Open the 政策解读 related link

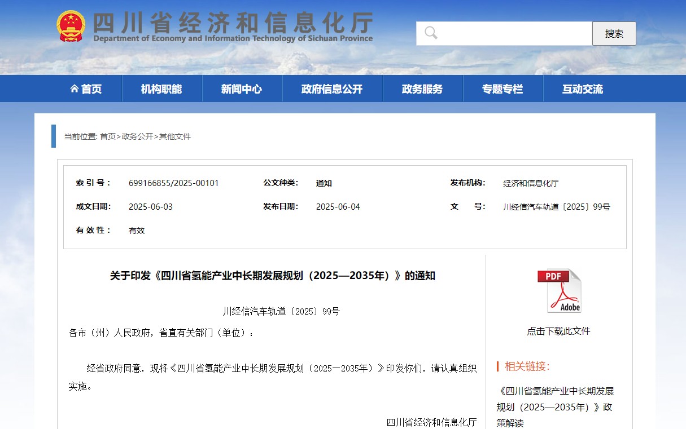555,406
